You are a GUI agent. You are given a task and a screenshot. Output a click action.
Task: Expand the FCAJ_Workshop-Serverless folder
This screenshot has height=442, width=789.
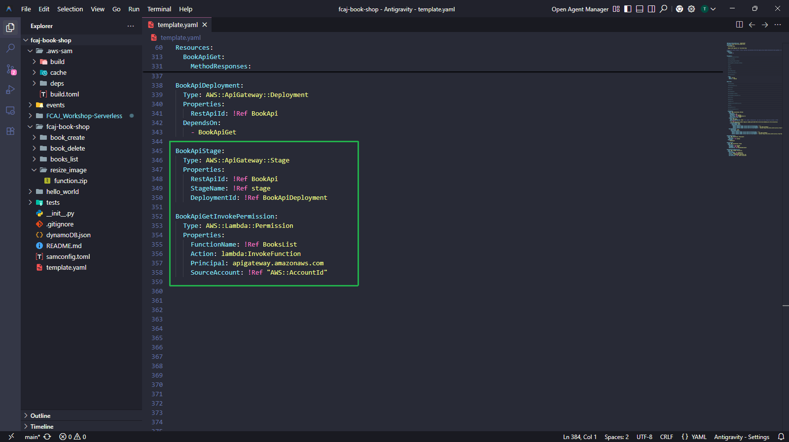(x=81, y=116)
